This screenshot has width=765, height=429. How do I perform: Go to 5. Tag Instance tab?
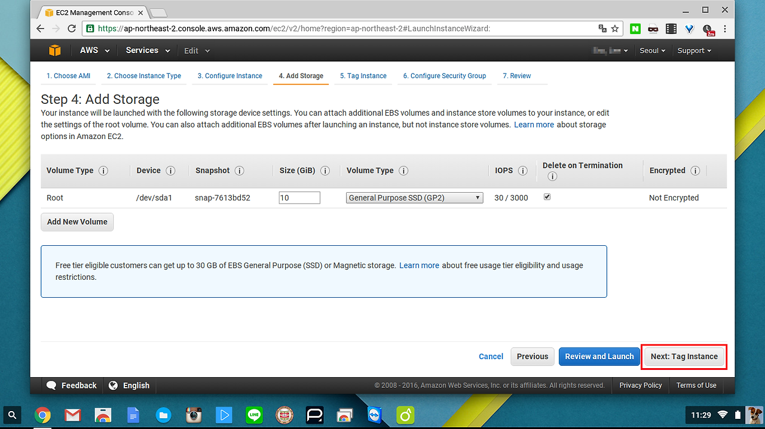tap(363, 76)
